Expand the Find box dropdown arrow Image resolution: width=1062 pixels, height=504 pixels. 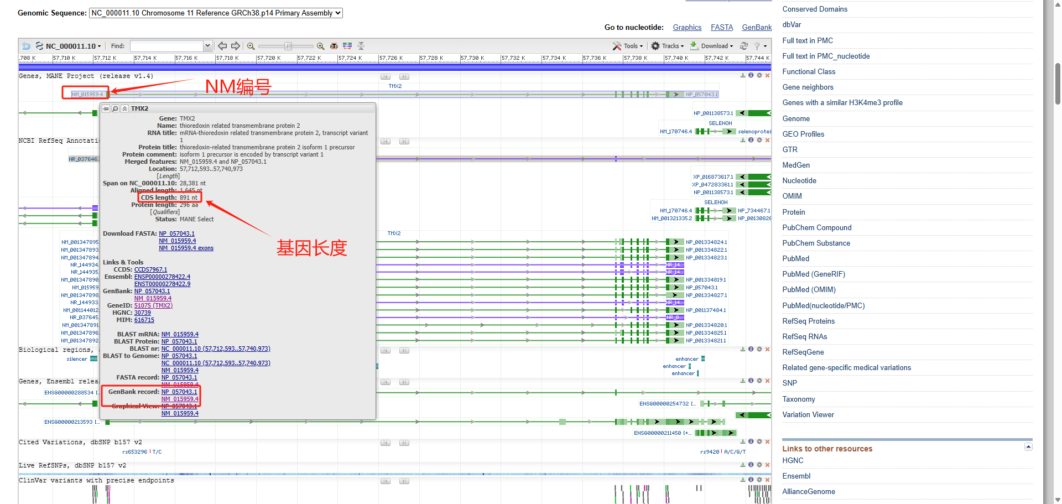208,46
